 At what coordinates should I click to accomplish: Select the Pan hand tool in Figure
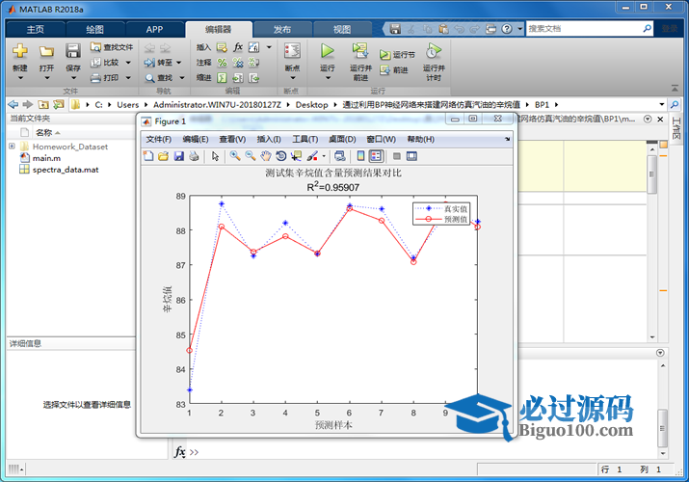coord(265,155)
